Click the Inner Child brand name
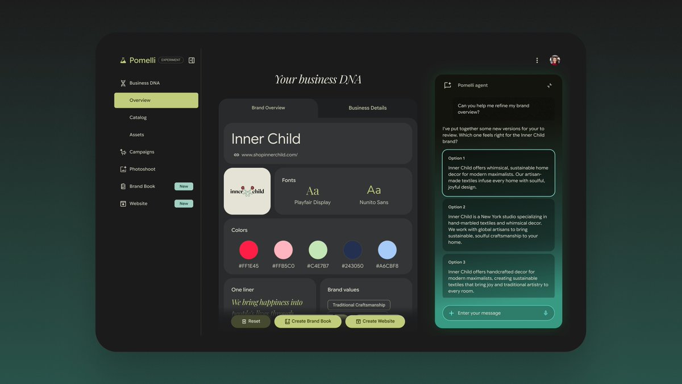This screenshot has height=384, width=682. pyautogui.click(x=266, y=139)
